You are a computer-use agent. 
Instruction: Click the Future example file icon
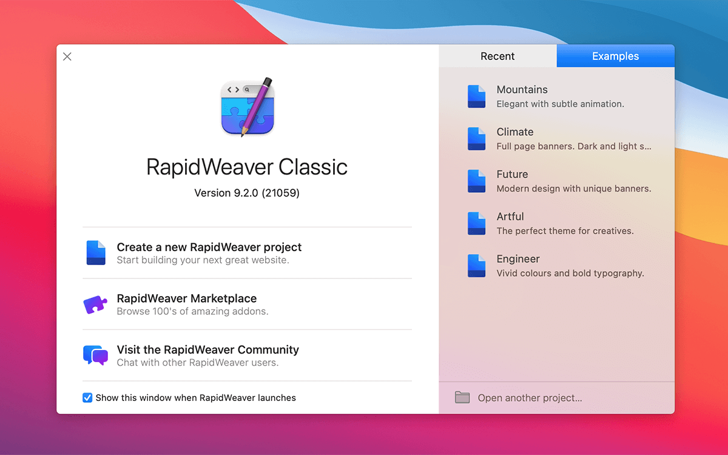point(476,181)
